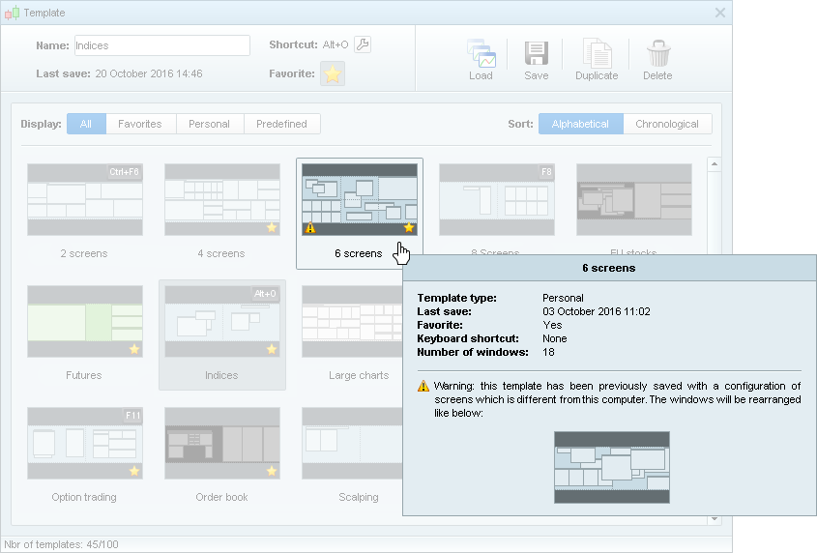Choose the Order book template
Viewport: 817px width, 553px height.
click(221, 444)
